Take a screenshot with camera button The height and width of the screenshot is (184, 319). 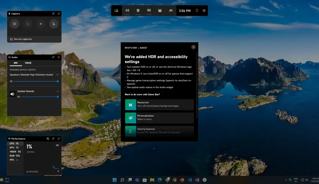15,24
